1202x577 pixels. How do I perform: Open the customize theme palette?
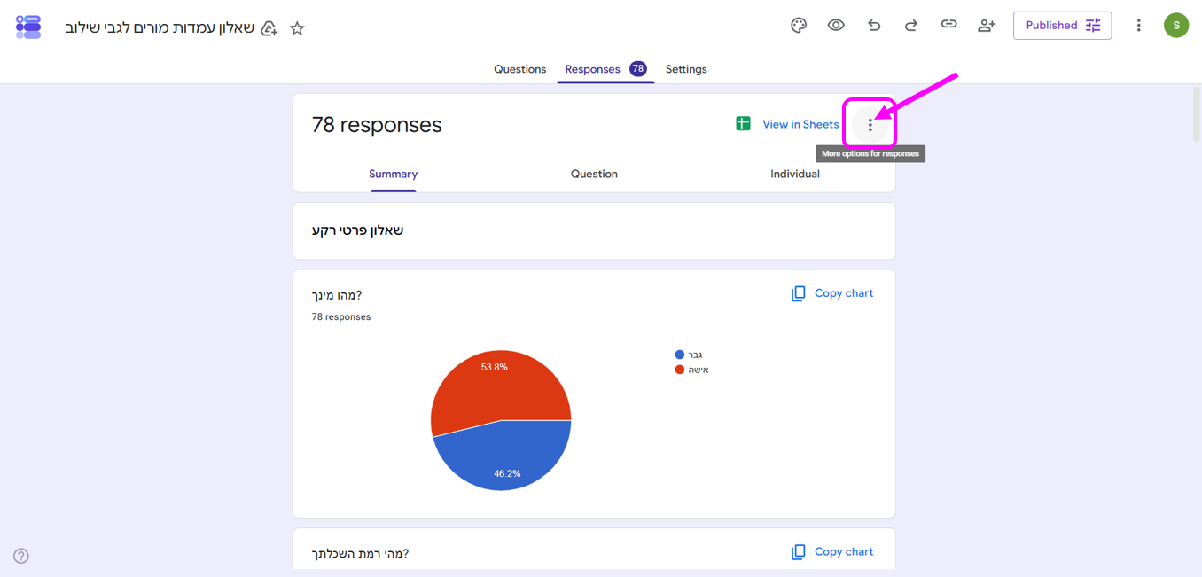tap(799, 25)
